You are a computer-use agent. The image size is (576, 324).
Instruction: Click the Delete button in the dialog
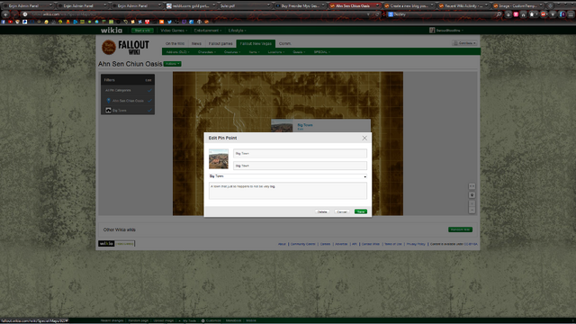coord(322,211)
